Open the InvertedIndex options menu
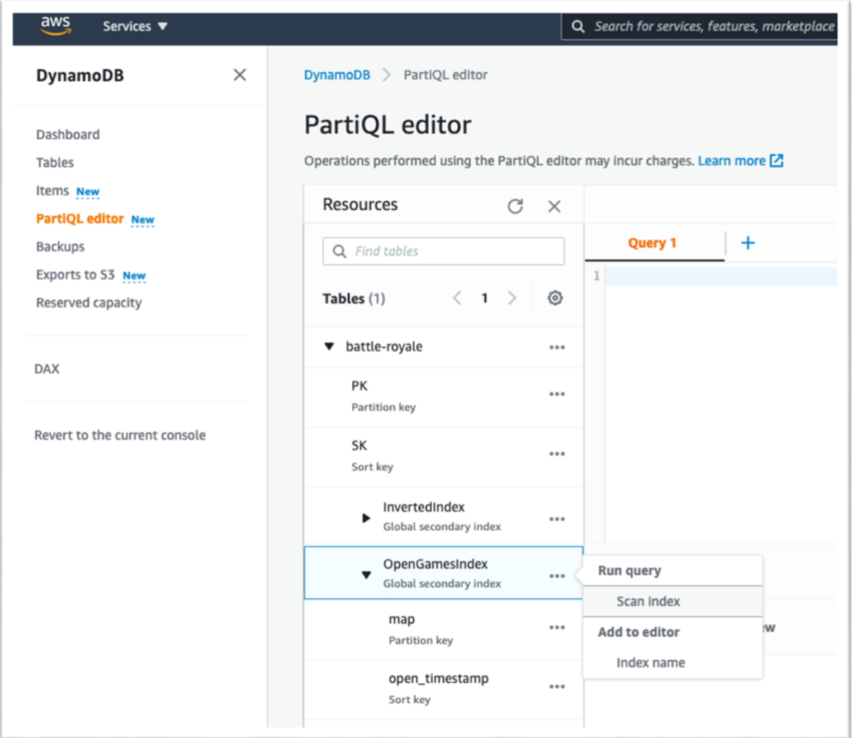The image size is (852, 738). [557, 519]
